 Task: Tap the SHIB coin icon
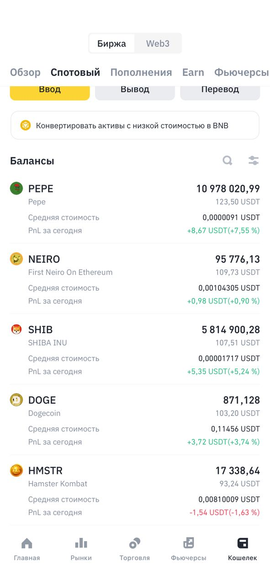coord(16,329)
